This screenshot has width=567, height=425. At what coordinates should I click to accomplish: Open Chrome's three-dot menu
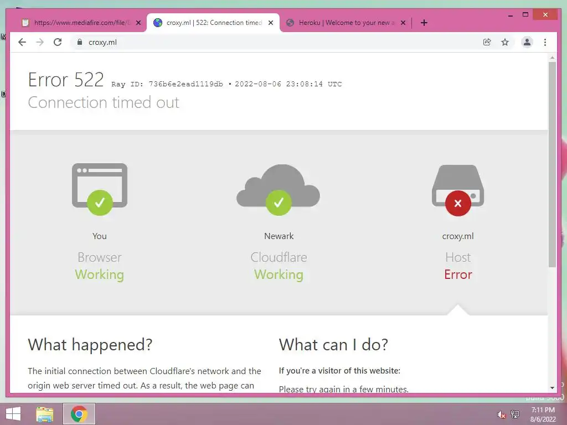tap(545, 42)
